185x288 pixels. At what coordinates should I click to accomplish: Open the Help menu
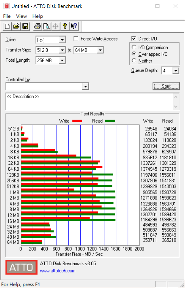pyautogui.click(x=38, y=16)
